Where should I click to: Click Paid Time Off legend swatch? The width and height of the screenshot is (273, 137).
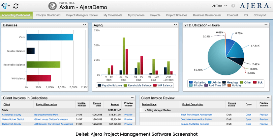pyautogui.click(x=206, y=85)
